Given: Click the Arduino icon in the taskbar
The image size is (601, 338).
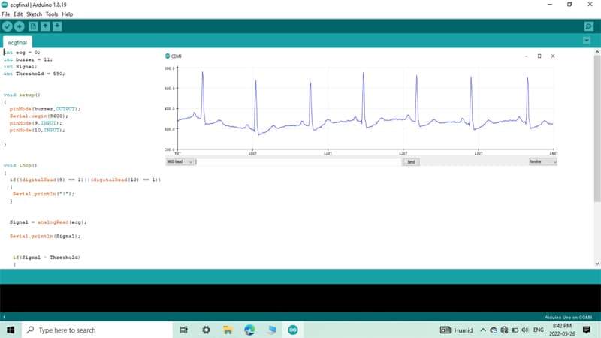Looking at the screenshot, I should click(x=294, y=330).
